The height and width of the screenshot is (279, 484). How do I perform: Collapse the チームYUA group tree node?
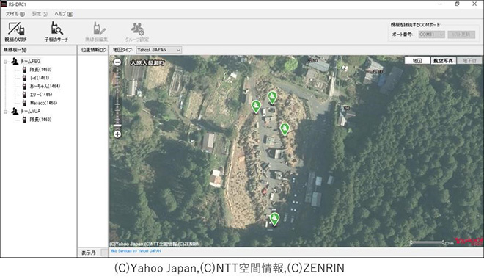(x=5, y=112)
